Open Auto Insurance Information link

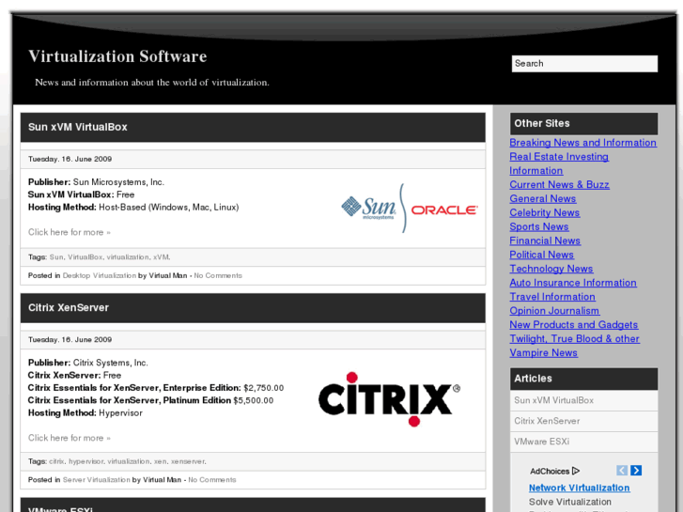[573, 283]
